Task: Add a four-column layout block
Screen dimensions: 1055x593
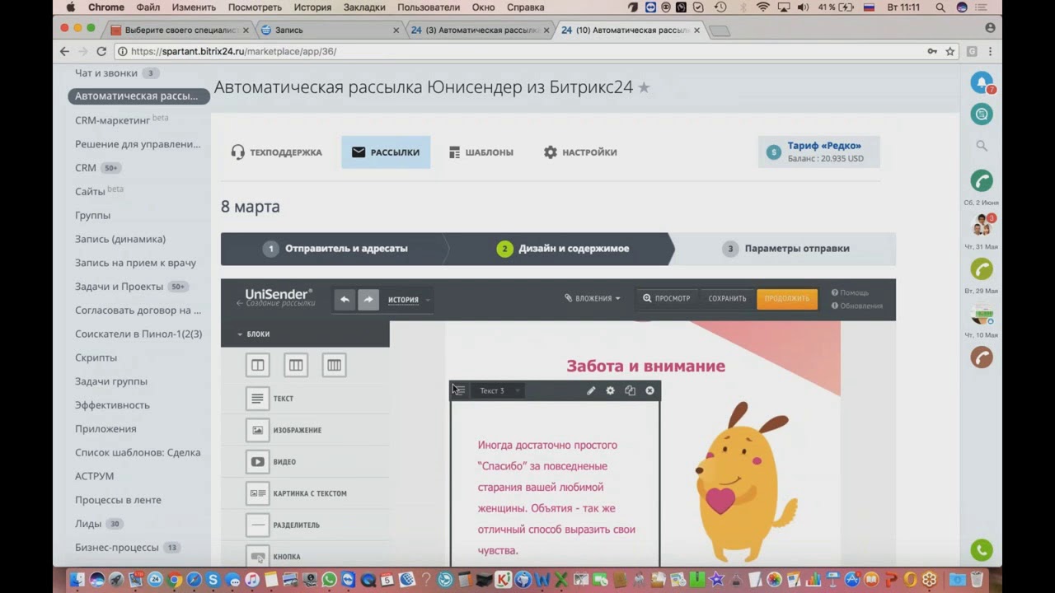Action: pos(334,365)
